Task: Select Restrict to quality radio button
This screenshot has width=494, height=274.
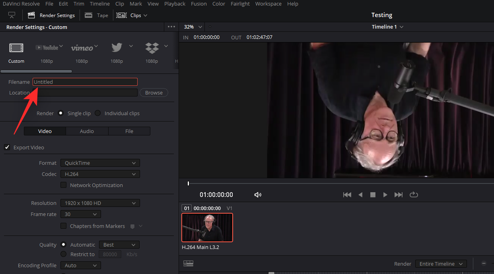Action: (63, 254)
